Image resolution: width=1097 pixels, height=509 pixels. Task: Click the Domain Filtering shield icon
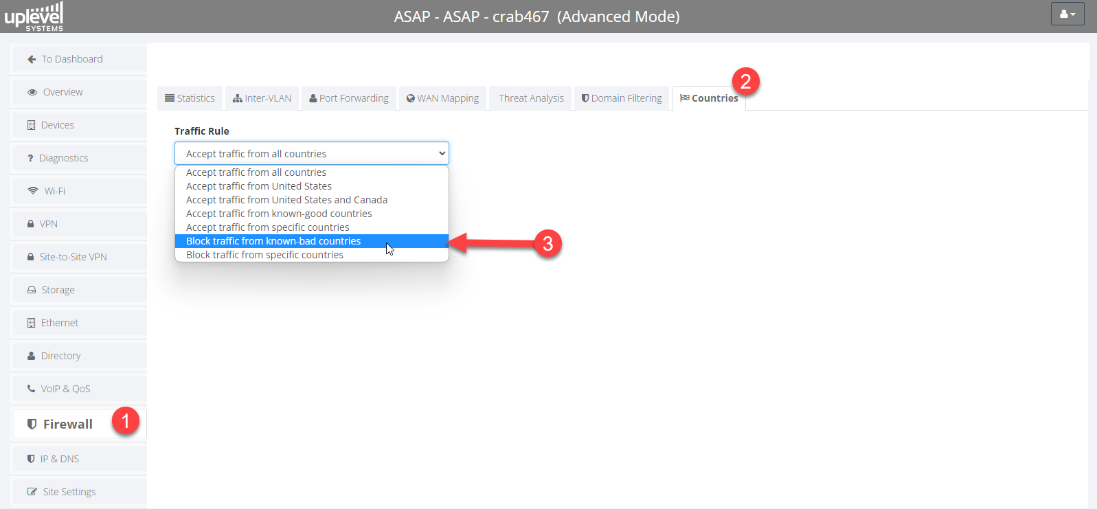tap(585, 98)
